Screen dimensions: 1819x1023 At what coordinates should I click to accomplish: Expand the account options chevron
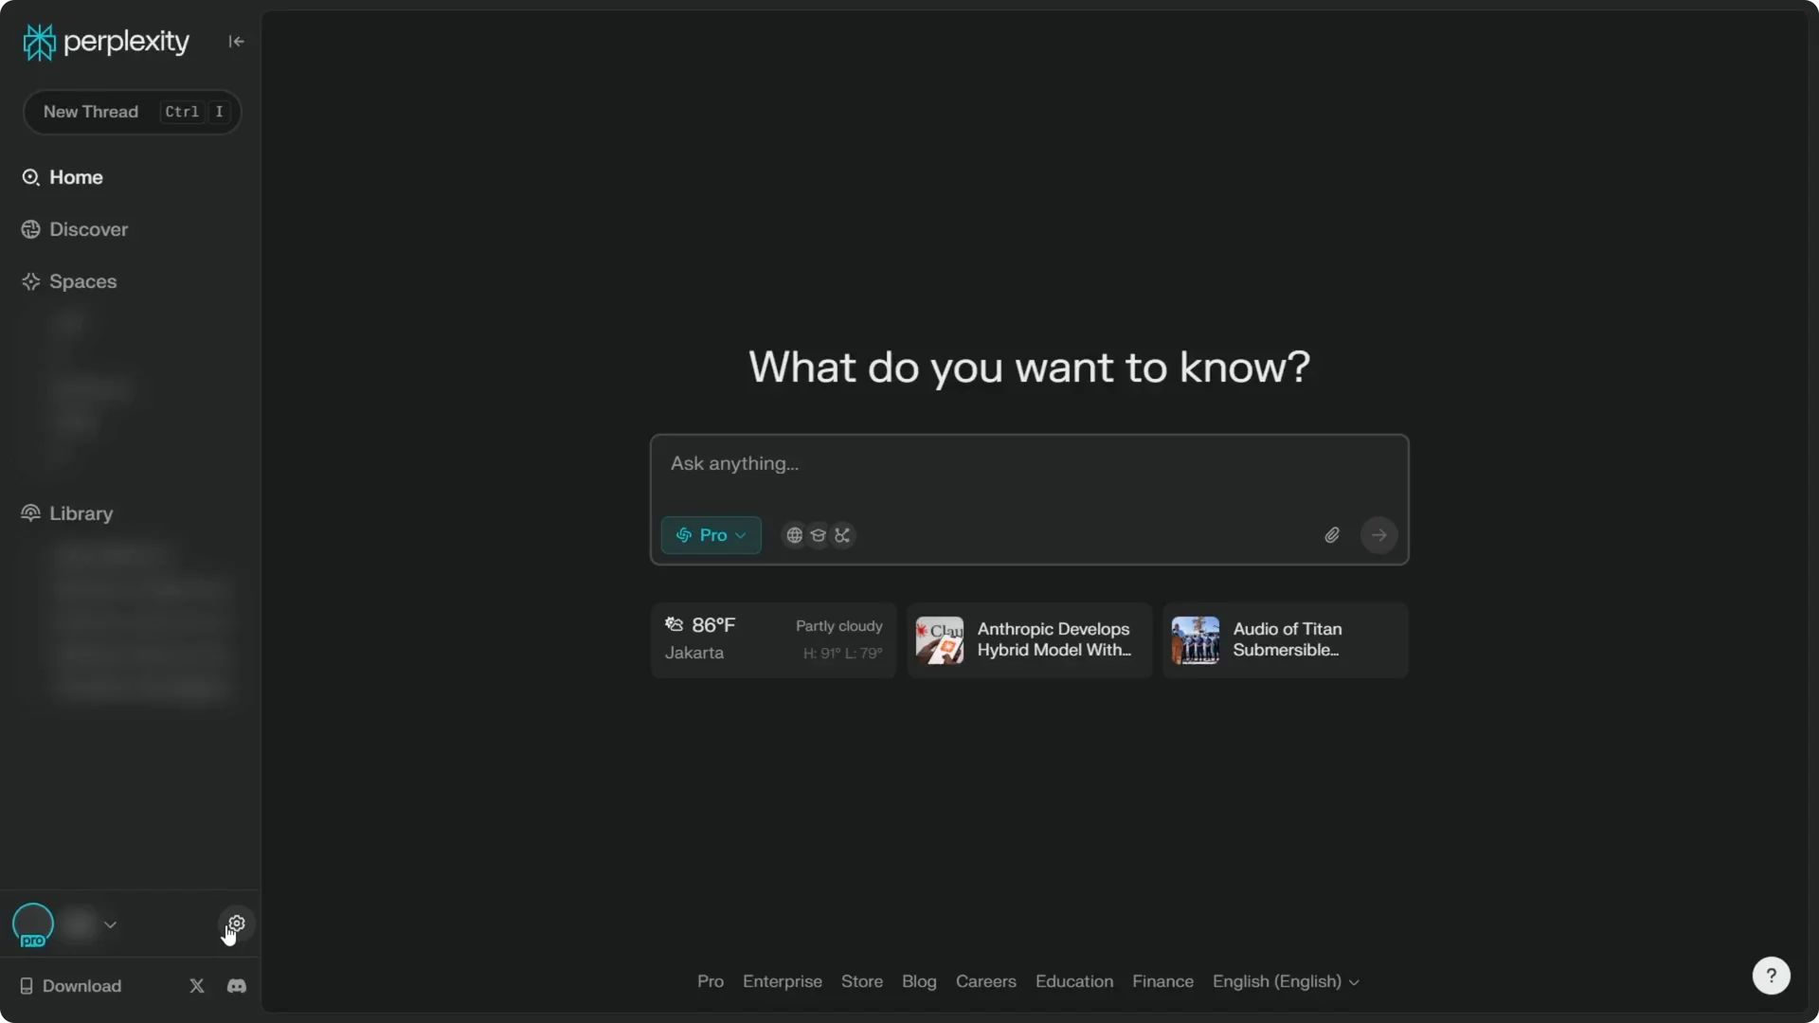pyautogui.click(x=110, y=925)
